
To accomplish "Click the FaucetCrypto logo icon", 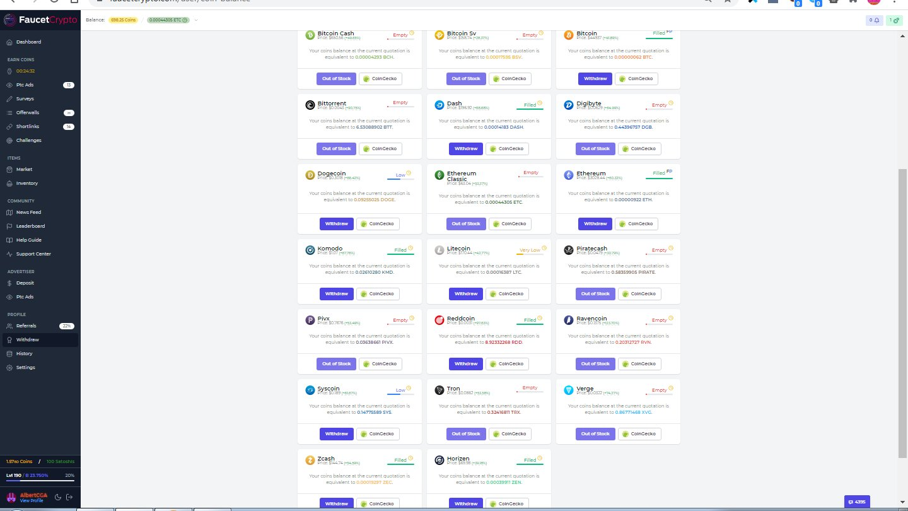I will point(11,20).
